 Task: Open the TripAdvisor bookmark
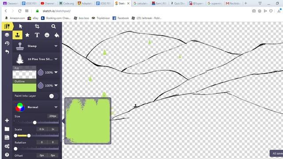[101, 18]
